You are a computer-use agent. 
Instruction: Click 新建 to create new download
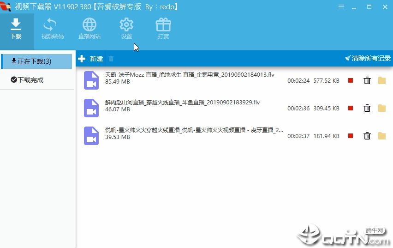(90, 59)
